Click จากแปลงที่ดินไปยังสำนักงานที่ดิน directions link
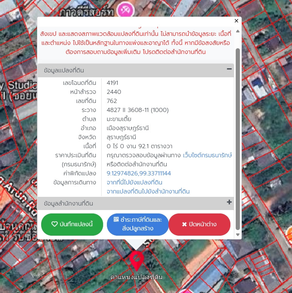Screen dimensions: 292x293 point(148,192)
